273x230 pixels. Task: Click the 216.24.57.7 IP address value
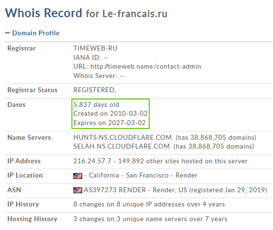tap(92, 161)
